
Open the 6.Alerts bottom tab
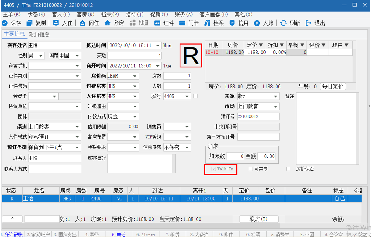point(146,234)
